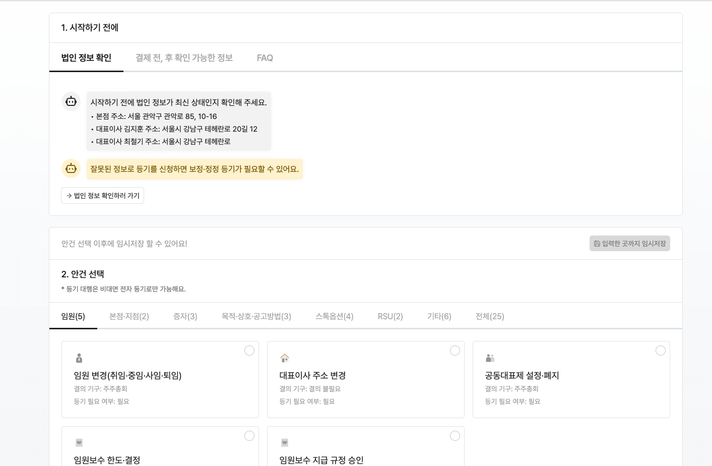Click the 등기 대행은 비대면 전자 등기로만 note
The height and width of the screenshot is (466, 712).
coord(123,289)
